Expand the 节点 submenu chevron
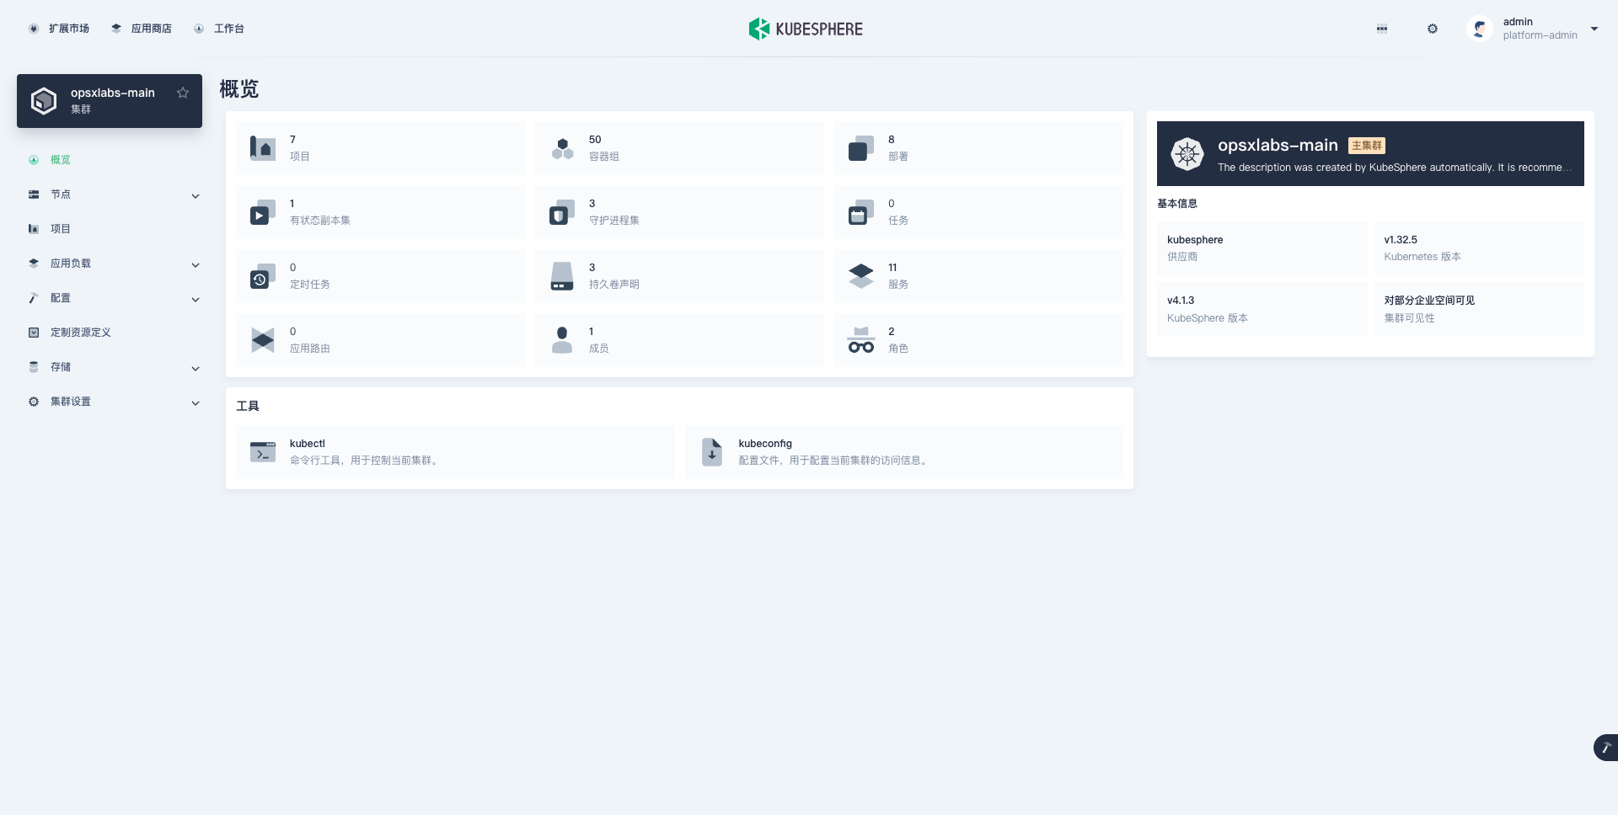 (196, 196)
